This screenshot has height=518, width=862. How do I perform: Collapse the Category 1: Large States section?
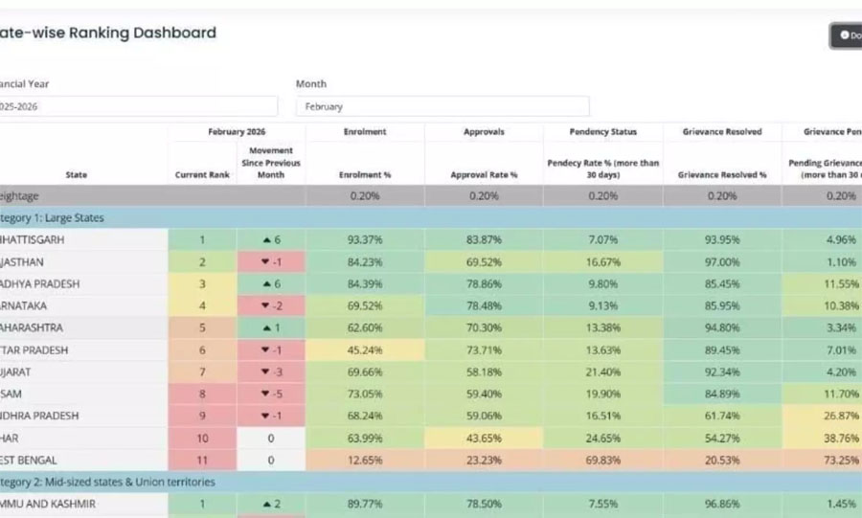tap(57, 217)
